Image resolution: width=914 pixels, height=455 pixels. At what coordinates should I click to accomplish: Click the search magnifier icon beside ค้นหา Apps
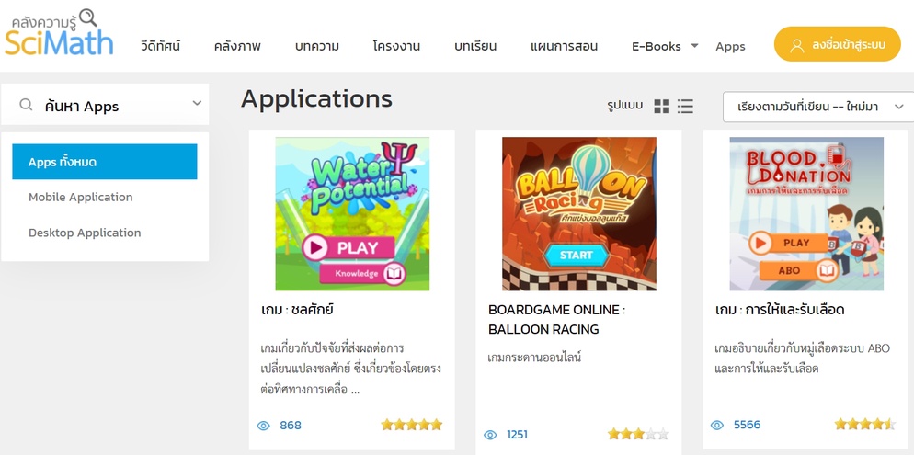coord(27,105)
